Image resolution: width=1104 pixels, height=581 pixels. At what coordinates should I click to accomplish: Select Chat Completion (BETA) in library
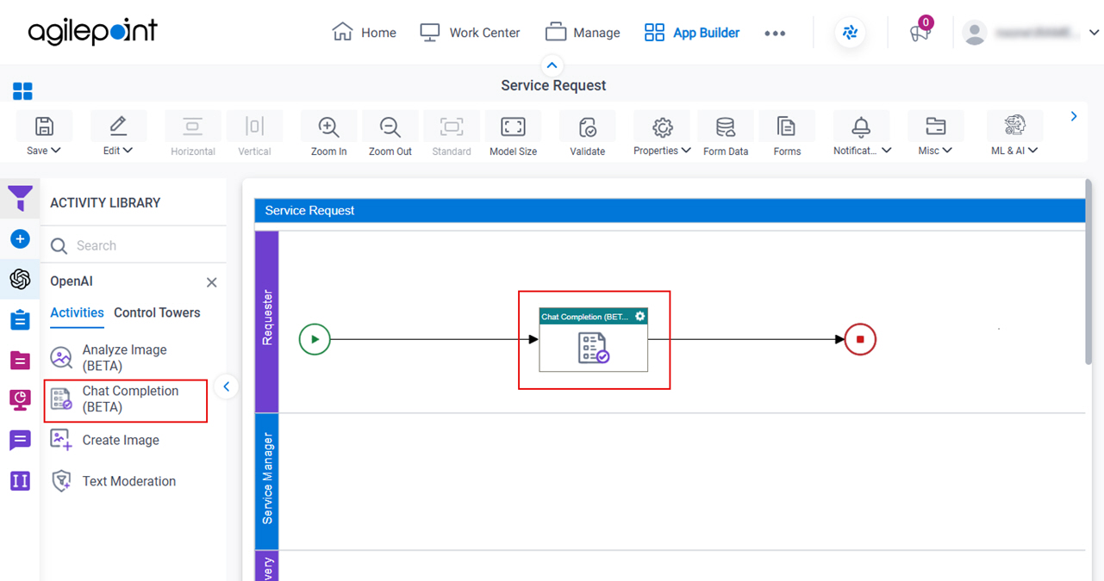tap(126, 399)
